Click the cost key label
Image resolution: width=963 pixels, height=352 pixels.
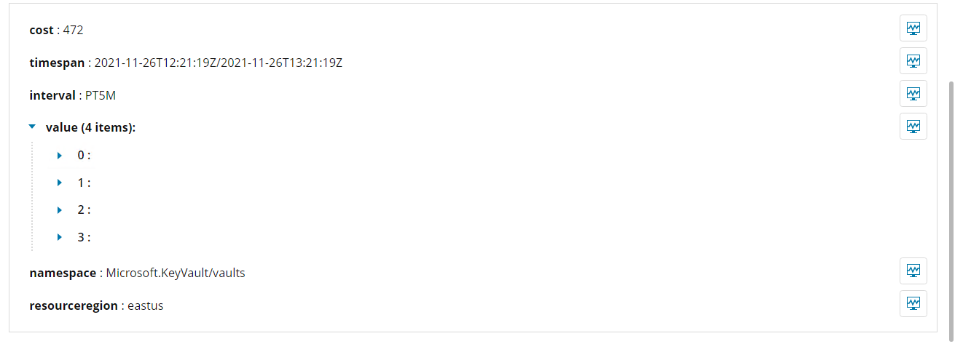[x=42, y=30]
